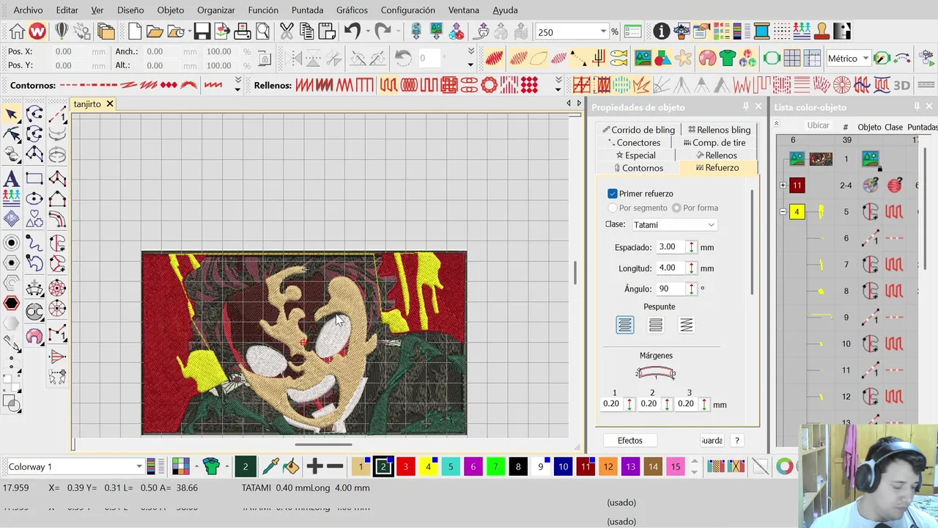The width and height of the screenshot is (938, 528).
Task: Open the Archivo menu
Action: (x=29, y=10)
